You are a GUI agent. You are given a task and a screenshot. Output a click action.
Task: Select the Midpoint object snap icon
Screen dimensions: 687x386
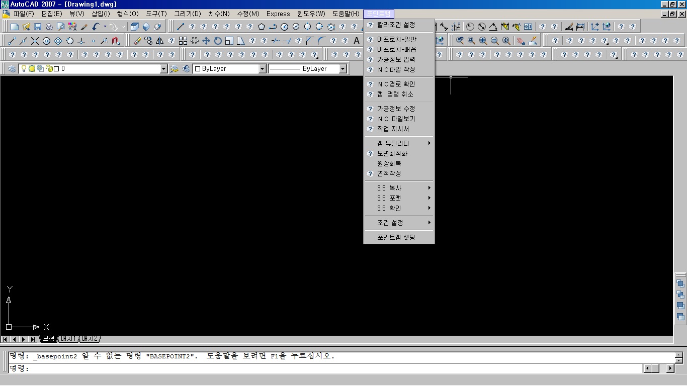[24, 41]
